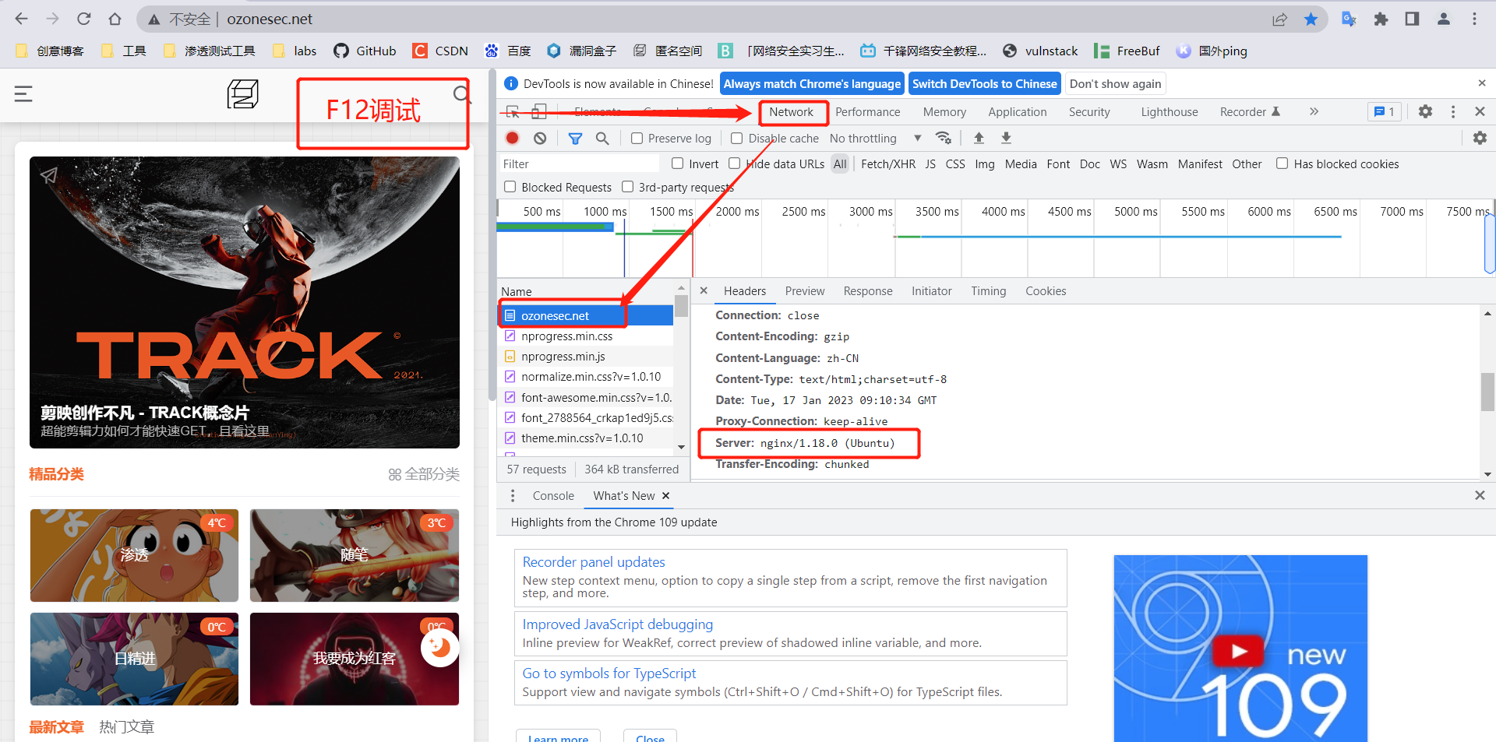Click the 全部分类 link
The height and width of the screenshot is (742, 1496).
click(424, 474)
